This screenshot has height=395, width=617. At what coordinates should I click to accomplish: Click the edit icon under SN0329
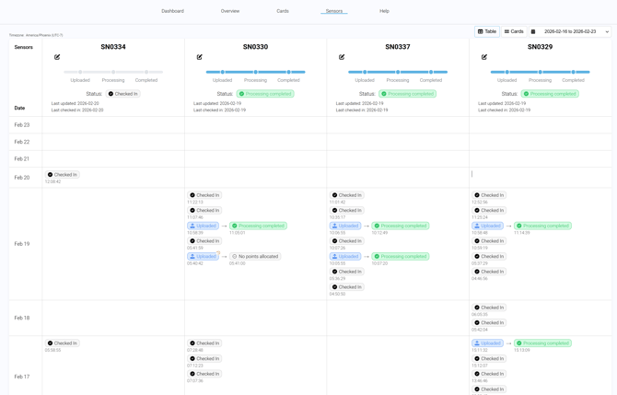[x=484, y=57]
